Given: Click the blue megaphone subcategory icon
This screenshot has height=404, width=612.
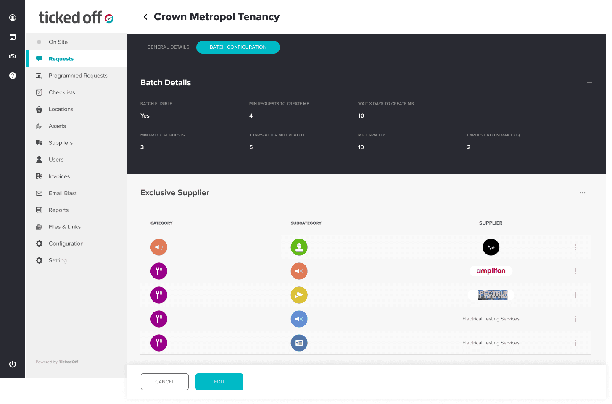Looking at the screenshot, I should (x=299, y=319).
